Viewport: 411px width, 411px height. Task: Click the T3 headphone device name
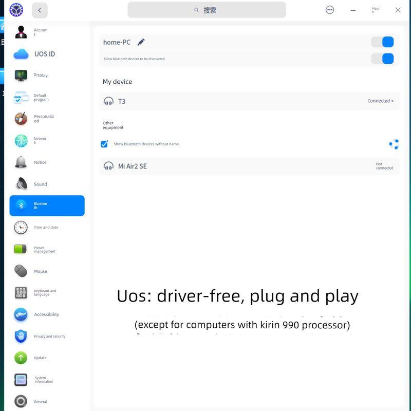(x=122, y=101)
